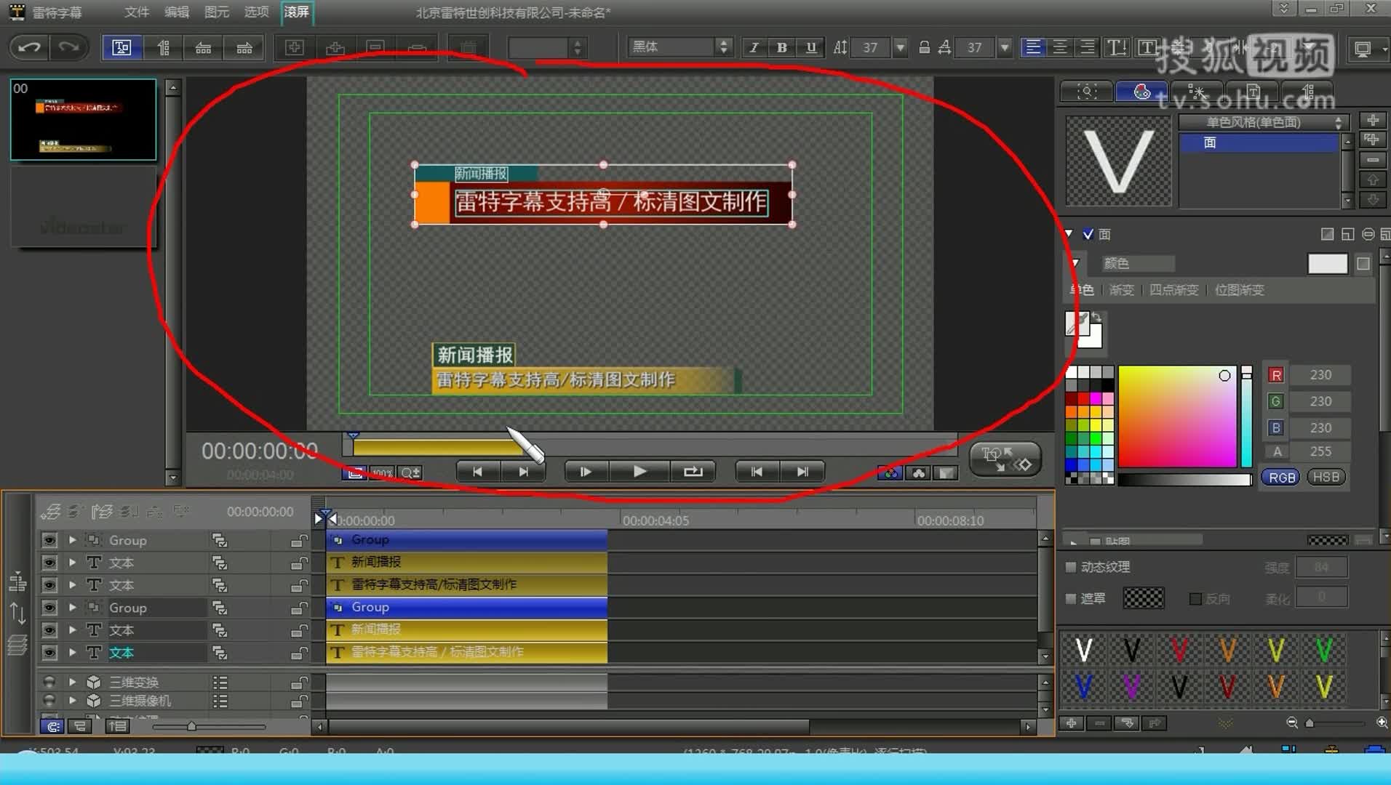The height and width of the screenshot is (785, 1391).
Task: Toggle lock on first Group layer
Action: click(299, 541)
